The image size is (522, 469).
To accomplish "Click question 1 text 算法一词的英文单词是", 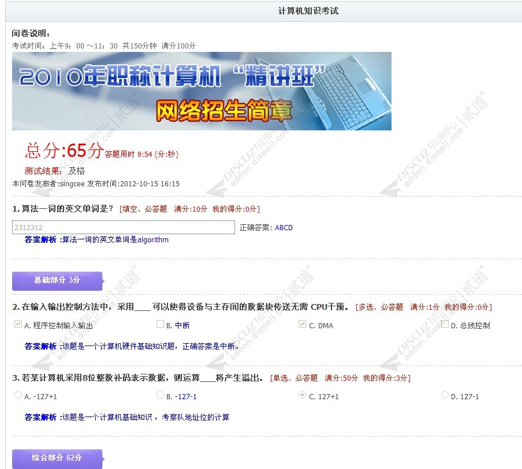I will click(62, 209).
